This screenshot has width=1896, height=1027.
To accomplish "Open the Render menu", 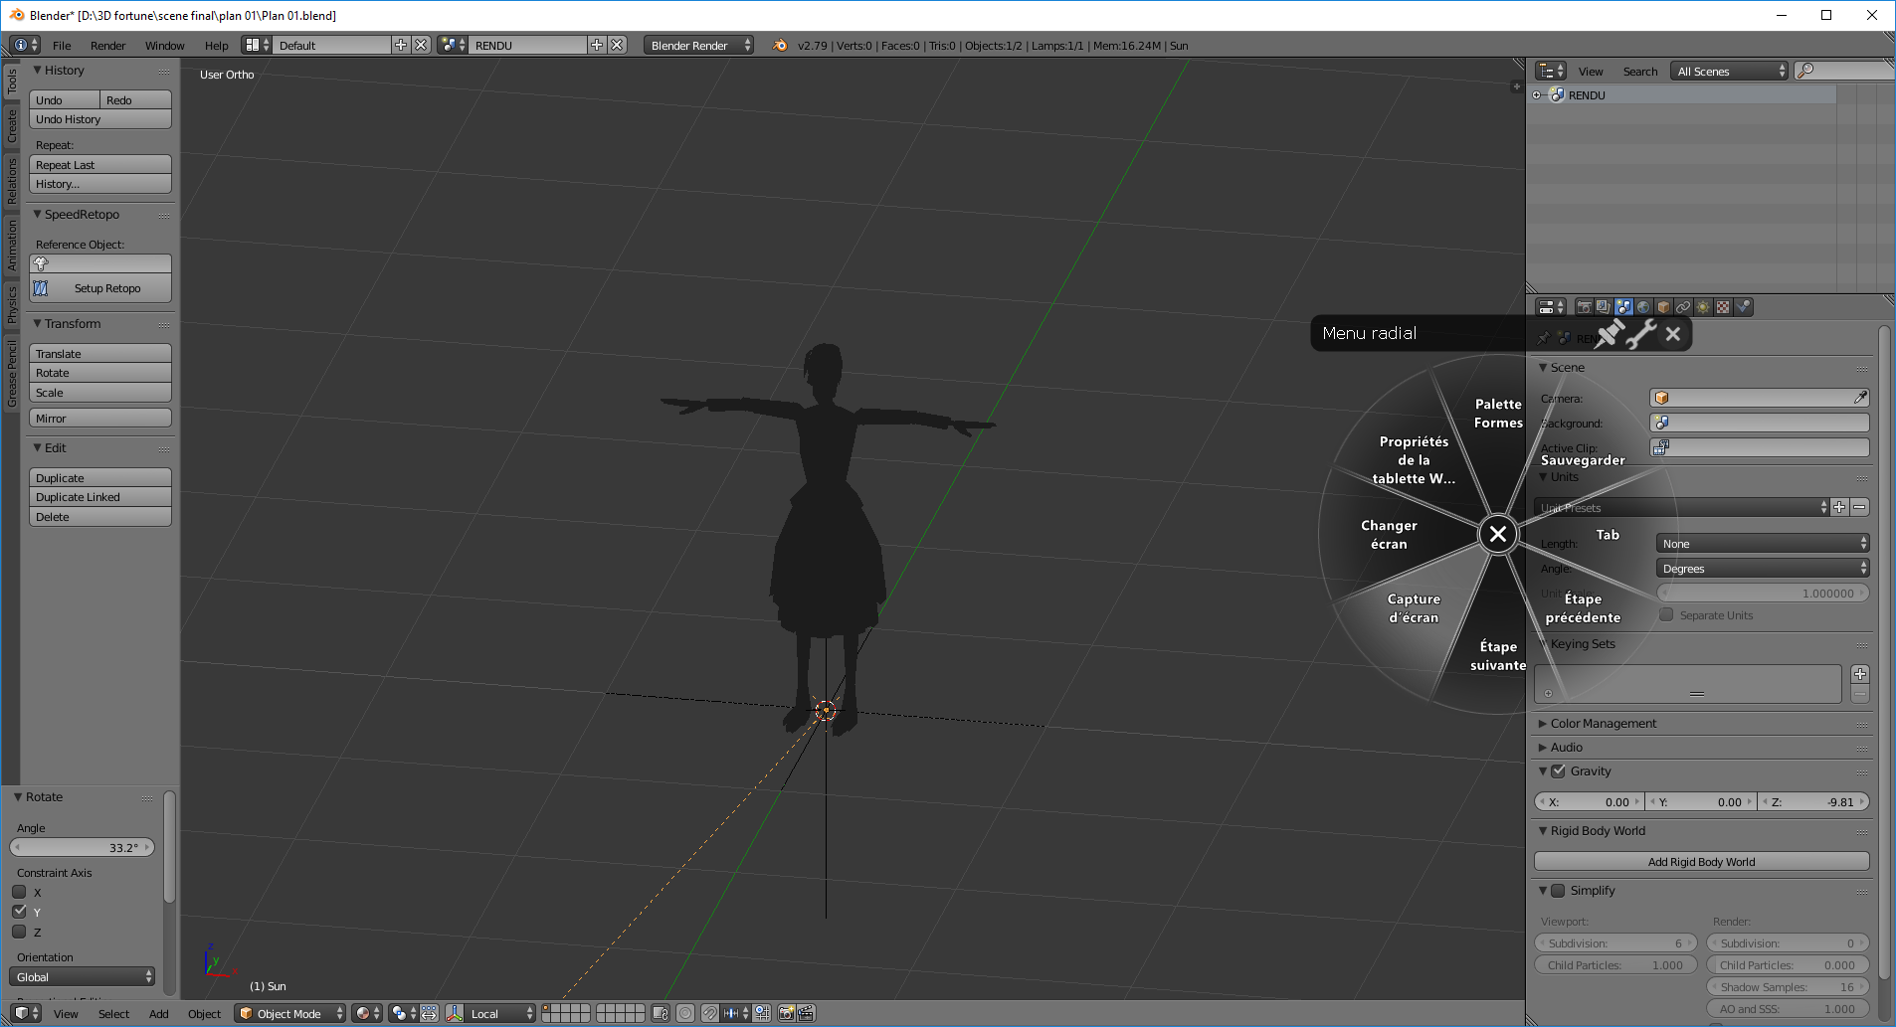I will 107,45.
